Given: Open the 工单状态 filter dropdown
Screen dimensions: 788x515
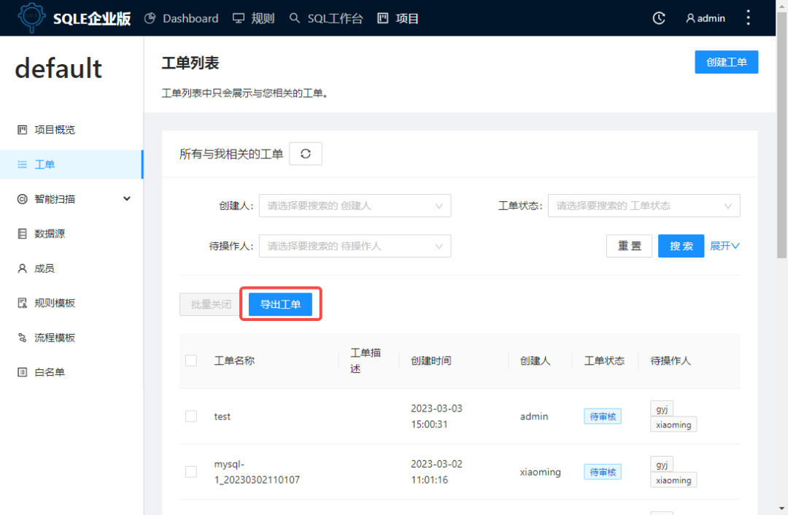Looking at the screenshot, I should click(x=644, y=206).
